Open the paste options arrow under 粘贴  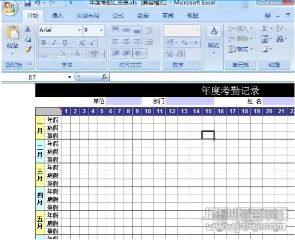(12, 54)
